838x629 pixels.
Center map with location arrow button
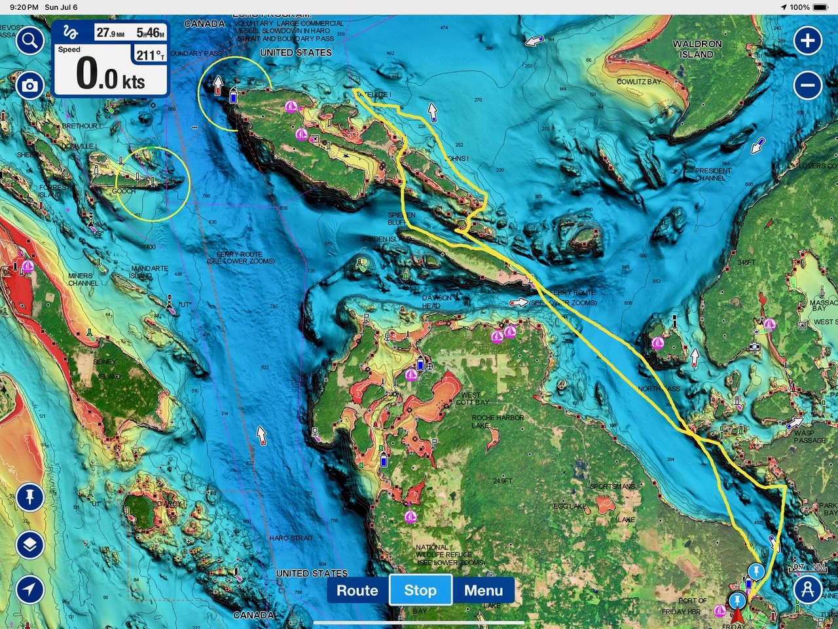(x=29, y=589)
